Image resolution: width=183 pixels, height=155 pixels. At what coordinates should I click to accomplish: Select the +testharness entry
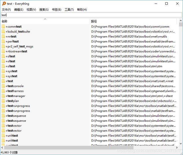[15, 91]
